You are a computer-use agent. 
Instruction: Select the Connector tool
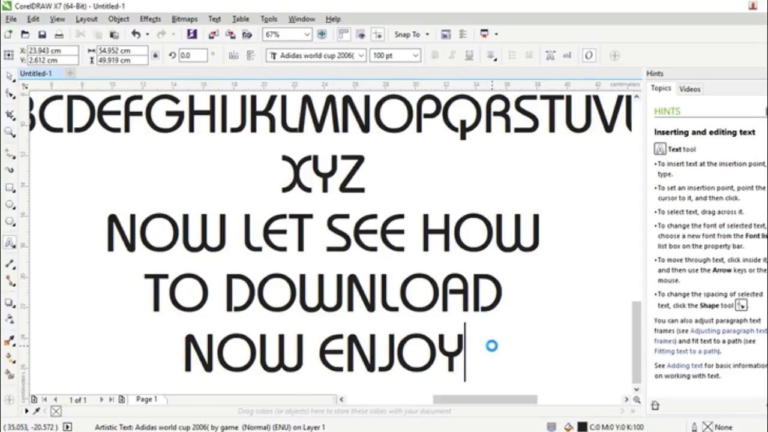coord(10,280)
